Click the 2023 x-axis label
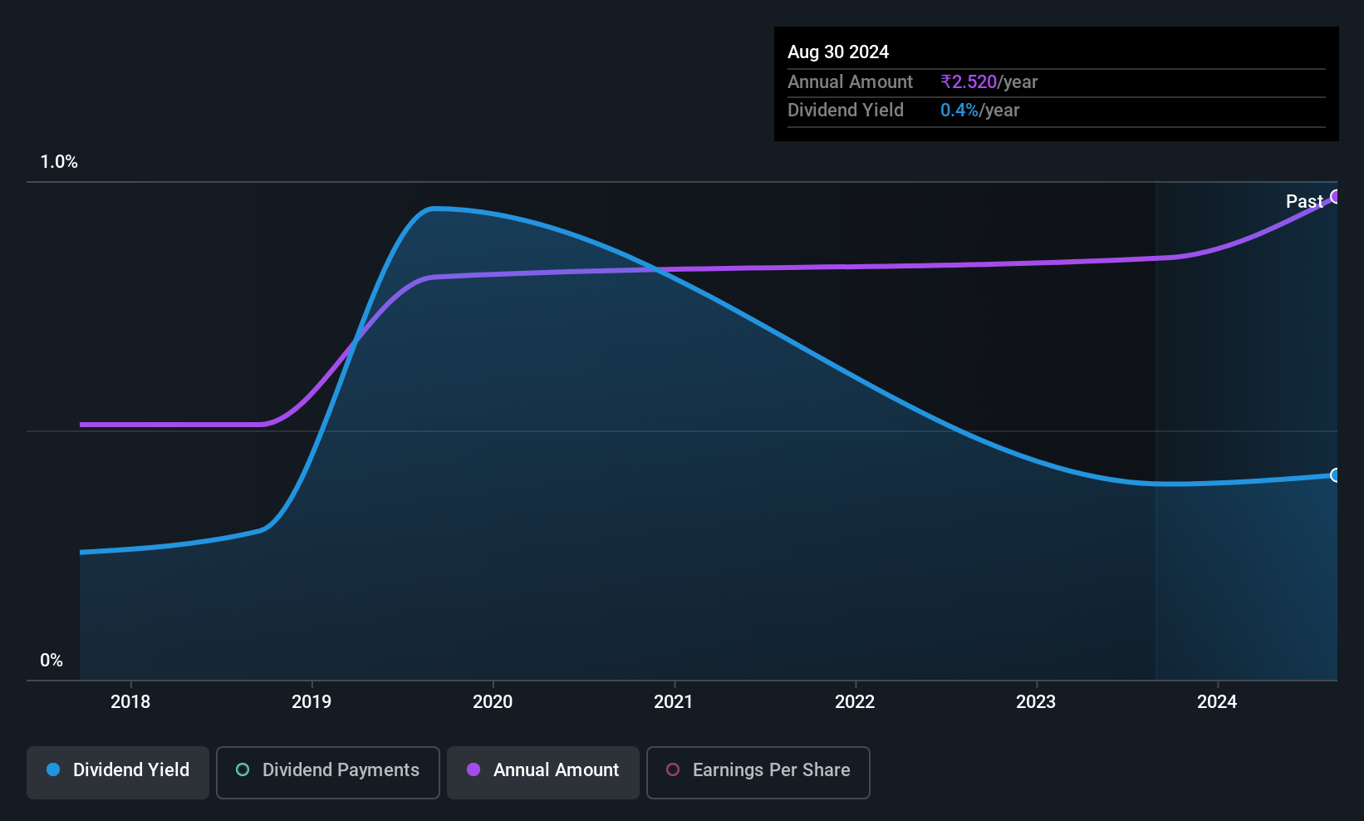The image size is (1364, 821). tap(1036, 701)
